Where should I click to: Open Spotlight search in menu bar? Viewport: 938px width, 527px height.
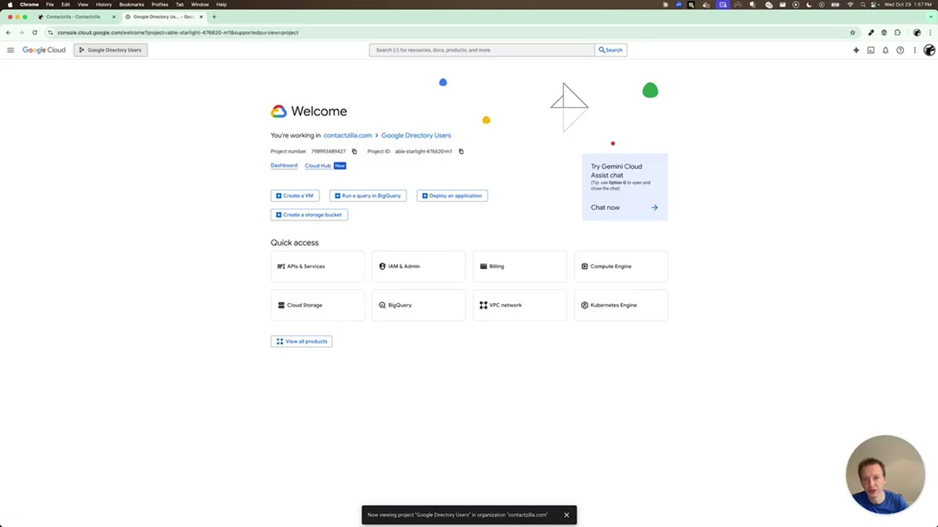click(x=863, y=5)
